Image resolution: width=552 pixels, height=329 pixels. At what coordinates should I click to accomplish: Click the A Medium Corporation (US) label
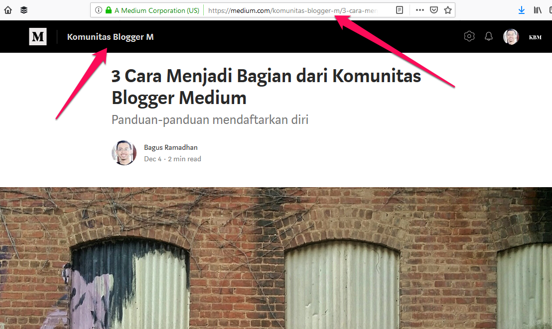pos(156,10)
